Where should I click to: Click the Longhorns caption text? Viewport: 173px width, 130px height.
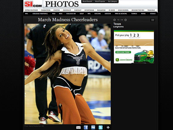[118, 27]
